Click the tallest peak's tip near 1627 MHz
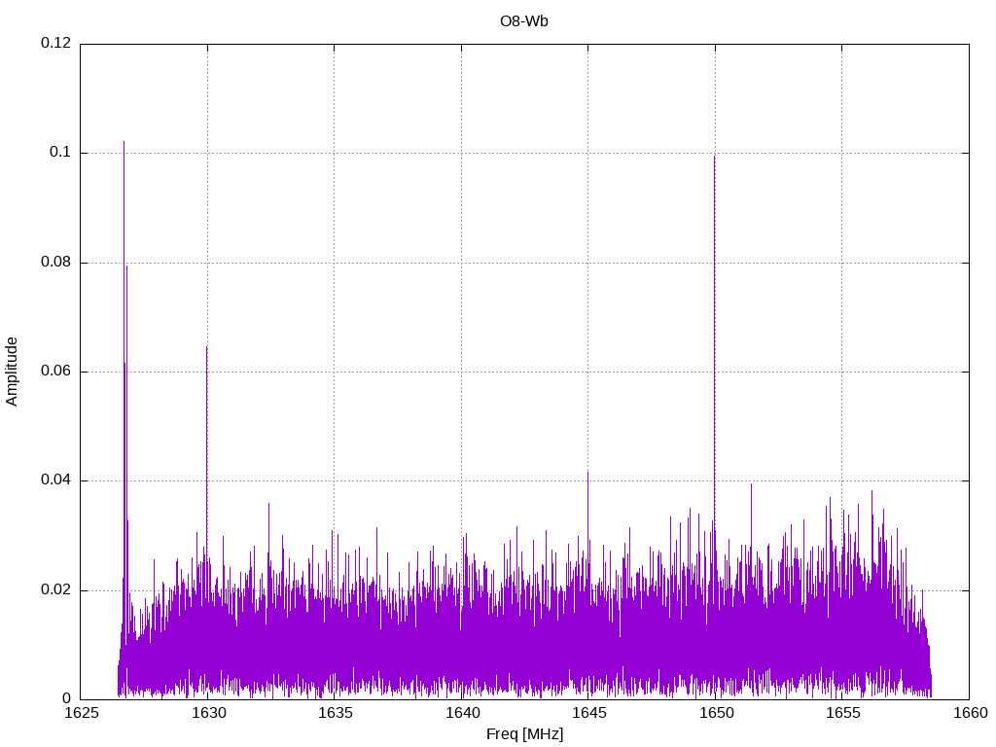Screen dimensions: 996x747 tap(124, 143)
